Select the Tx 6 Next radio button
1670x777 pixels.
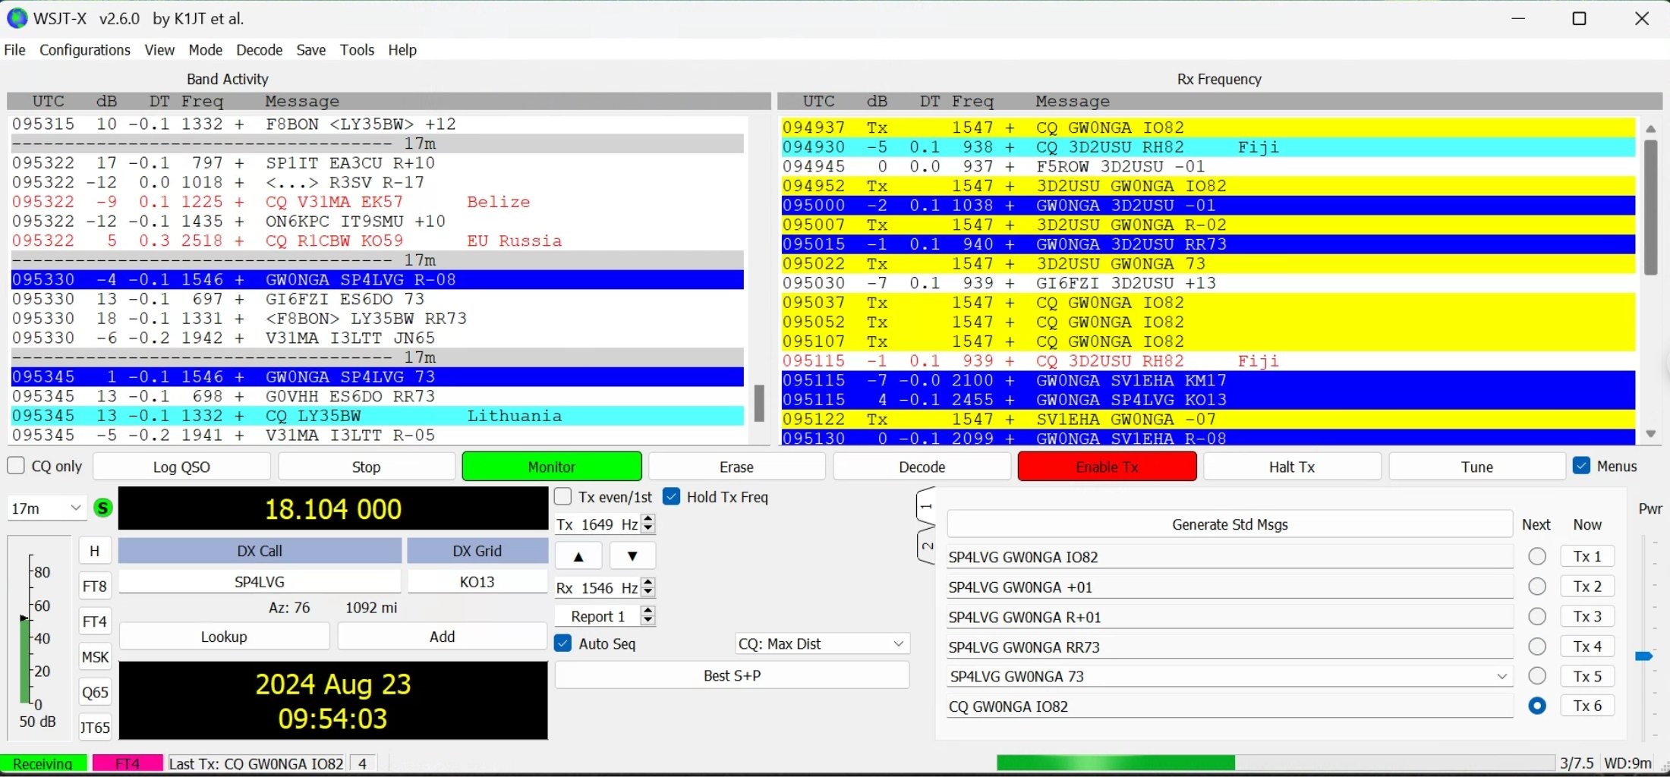1537,706
